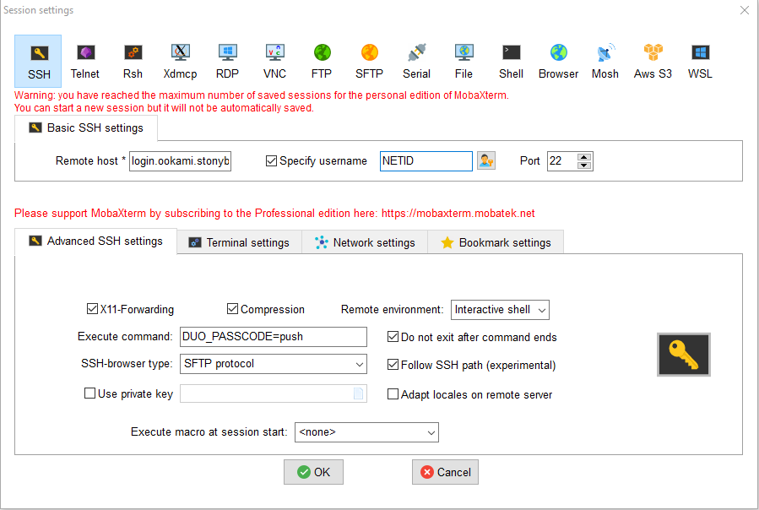Select the FTP session icon

click(x=322, y=61)
